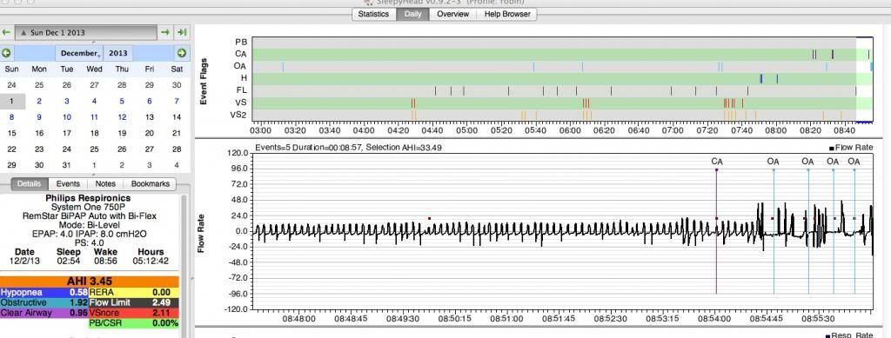Show previous month in calendar
Screen dimensions: 891x338
6,53
